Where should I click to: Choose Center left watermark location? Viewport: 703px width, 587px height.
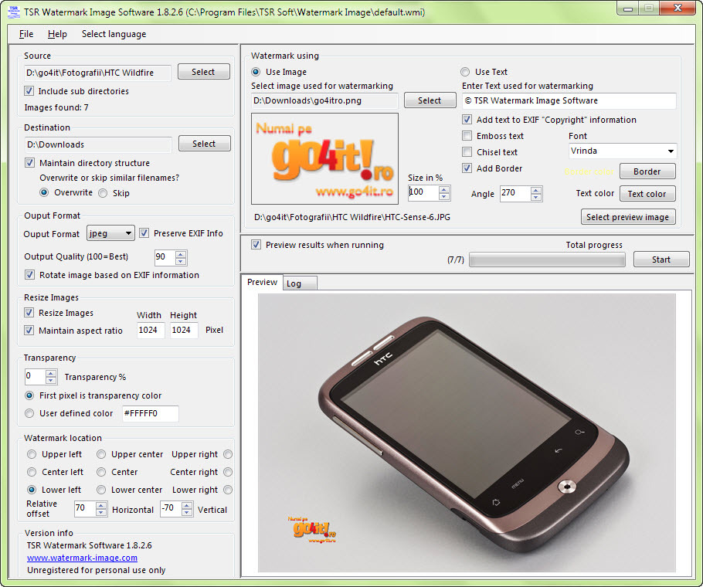pyautogui.click(x=32, y=472)
